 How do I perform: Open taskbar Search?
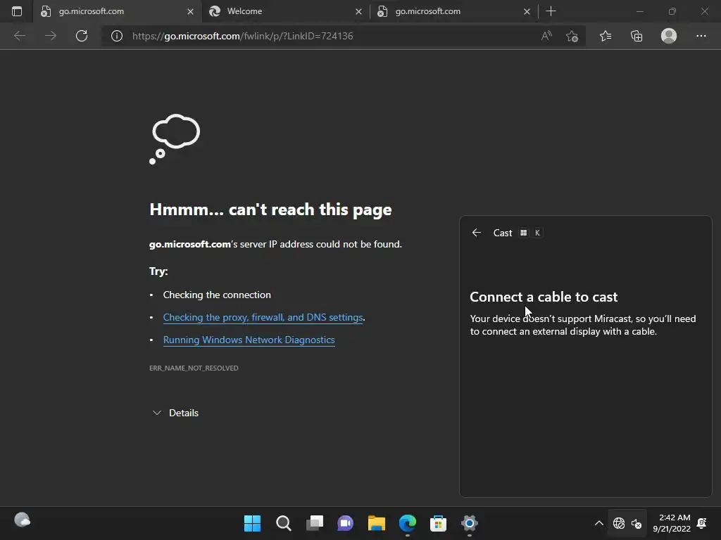(283, 523)
